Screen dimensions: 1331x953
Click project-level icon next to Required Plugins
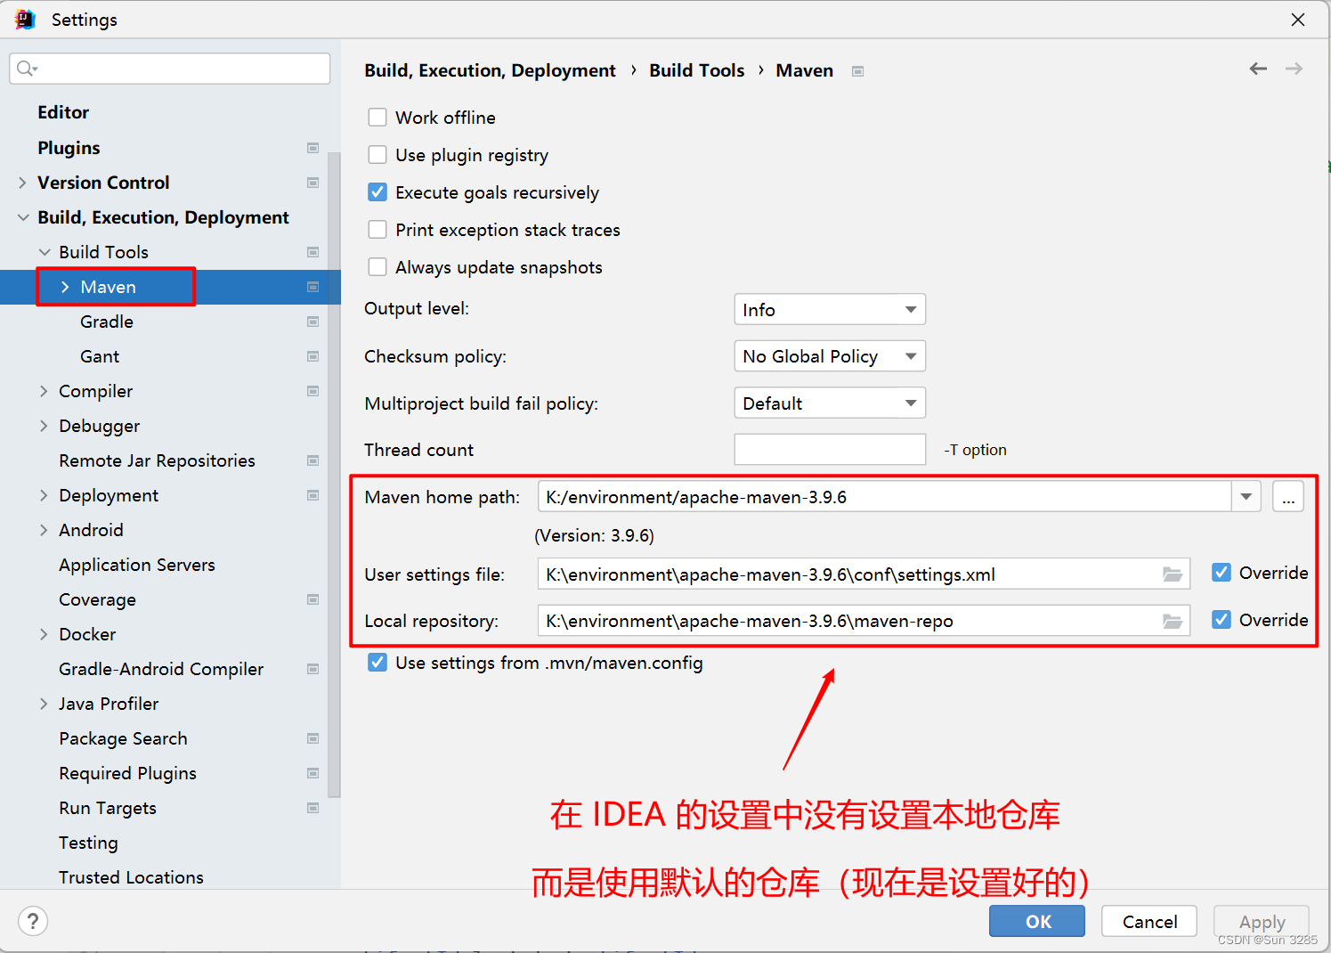click(x=313, y=773)
